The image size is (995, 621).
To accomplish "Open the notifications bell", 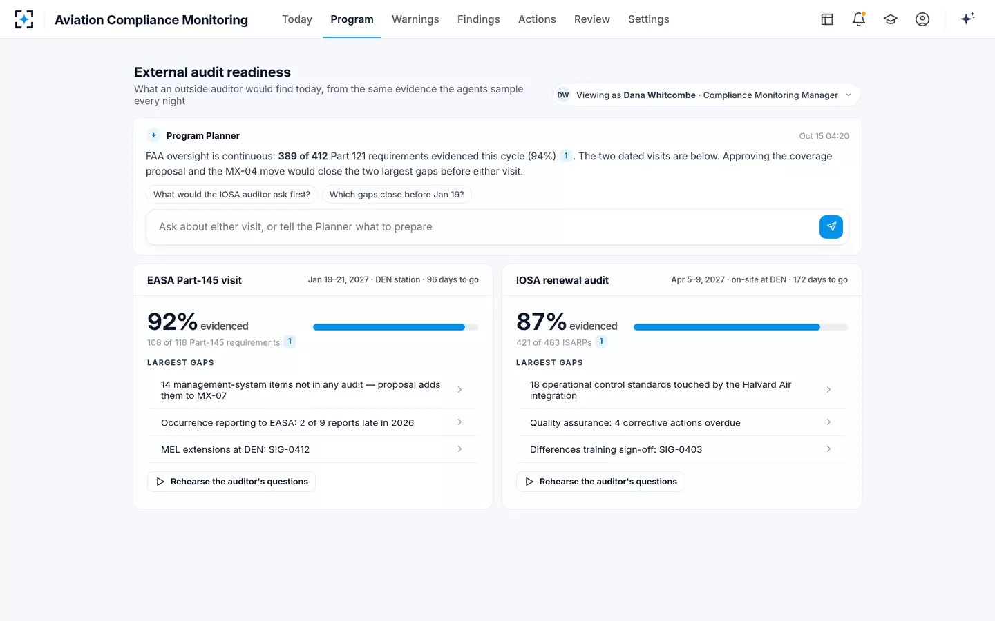I will (x=859, y=19).
